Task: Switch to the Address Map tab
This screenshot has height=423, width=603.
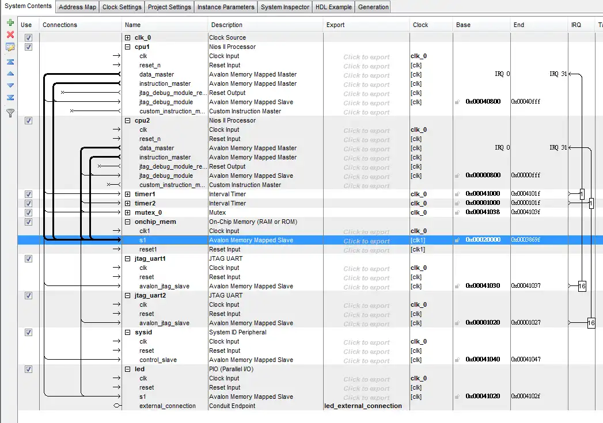Action: (77, 7)
